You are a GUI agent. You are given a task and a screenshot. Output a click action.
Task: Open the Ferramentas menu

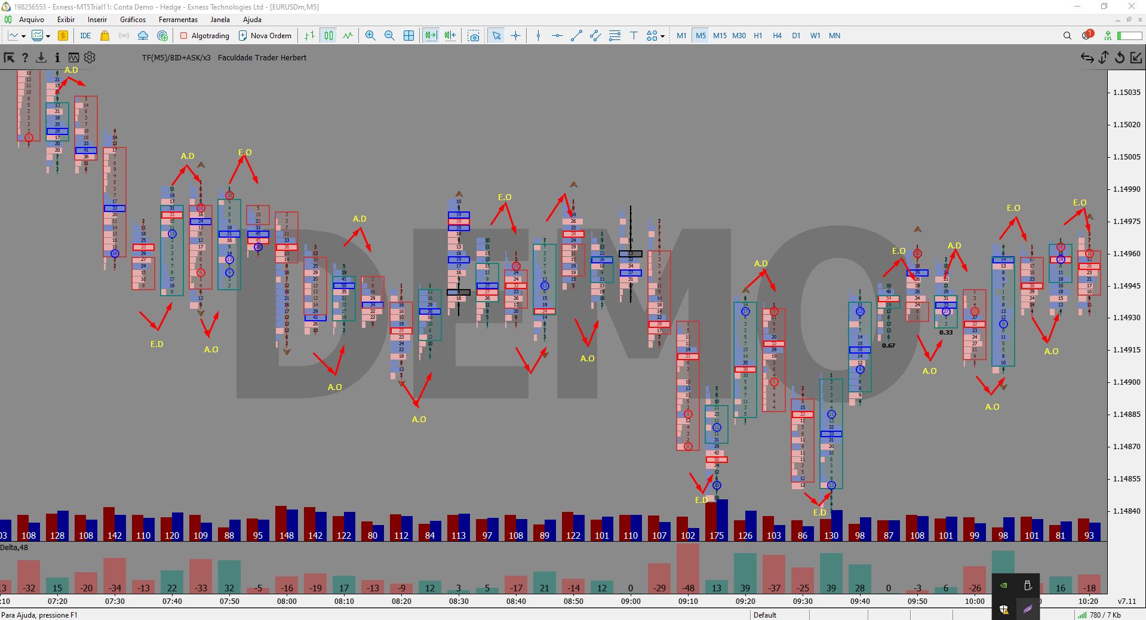pos(178,20)
